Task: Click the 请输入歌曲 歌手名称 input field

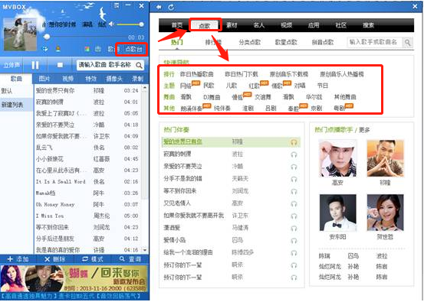Action: pos(107,65)
